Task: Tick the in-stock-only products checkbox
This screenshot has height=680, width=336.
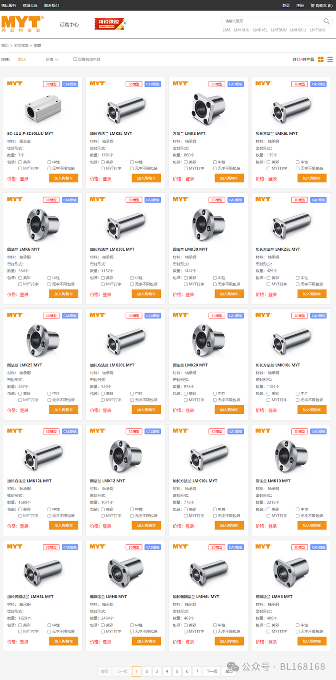Action: click(x=75, y=59)
